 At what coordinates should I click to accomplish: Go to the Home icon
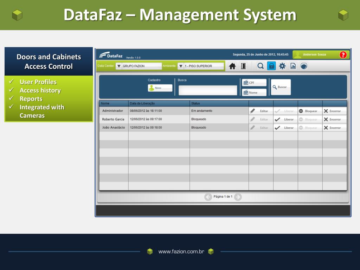point(232,66)
